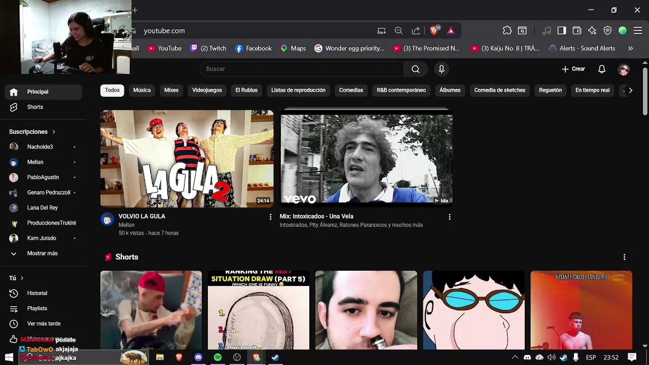The height and width of the screenshot is (365, 649).
Task: Open Nacholde3 subscription channel
Action: (43, 147)
